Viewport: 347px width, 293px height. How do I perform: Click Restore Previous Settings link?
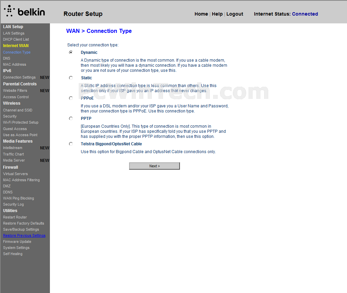pyautogui.click(x=24, y=236)
